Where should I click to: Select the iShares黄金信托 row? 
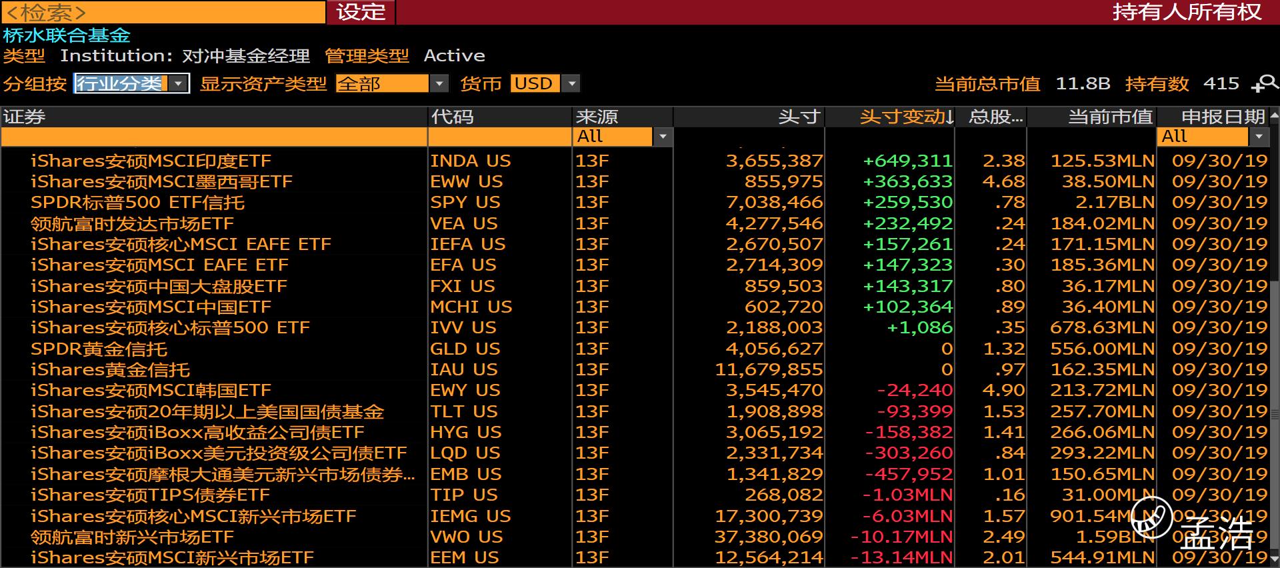(635, 369)
